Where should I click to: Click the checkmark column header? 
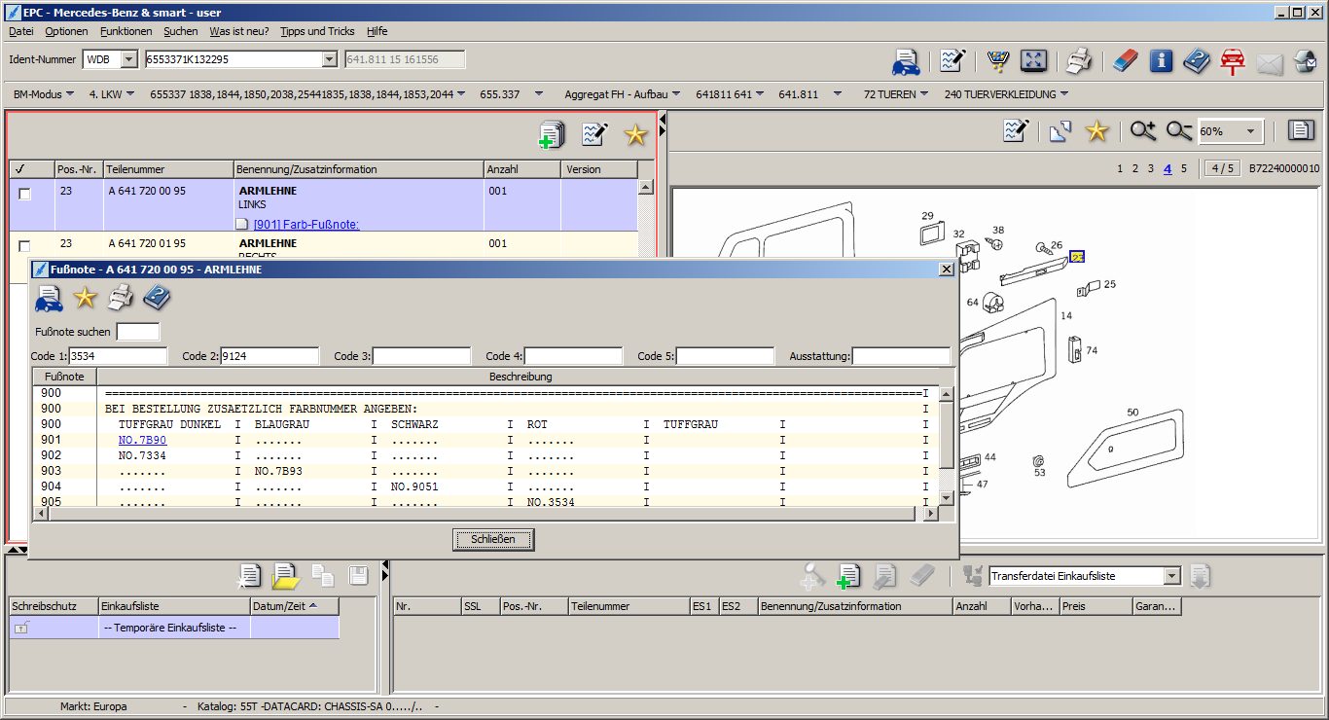(x=31, y=169)
